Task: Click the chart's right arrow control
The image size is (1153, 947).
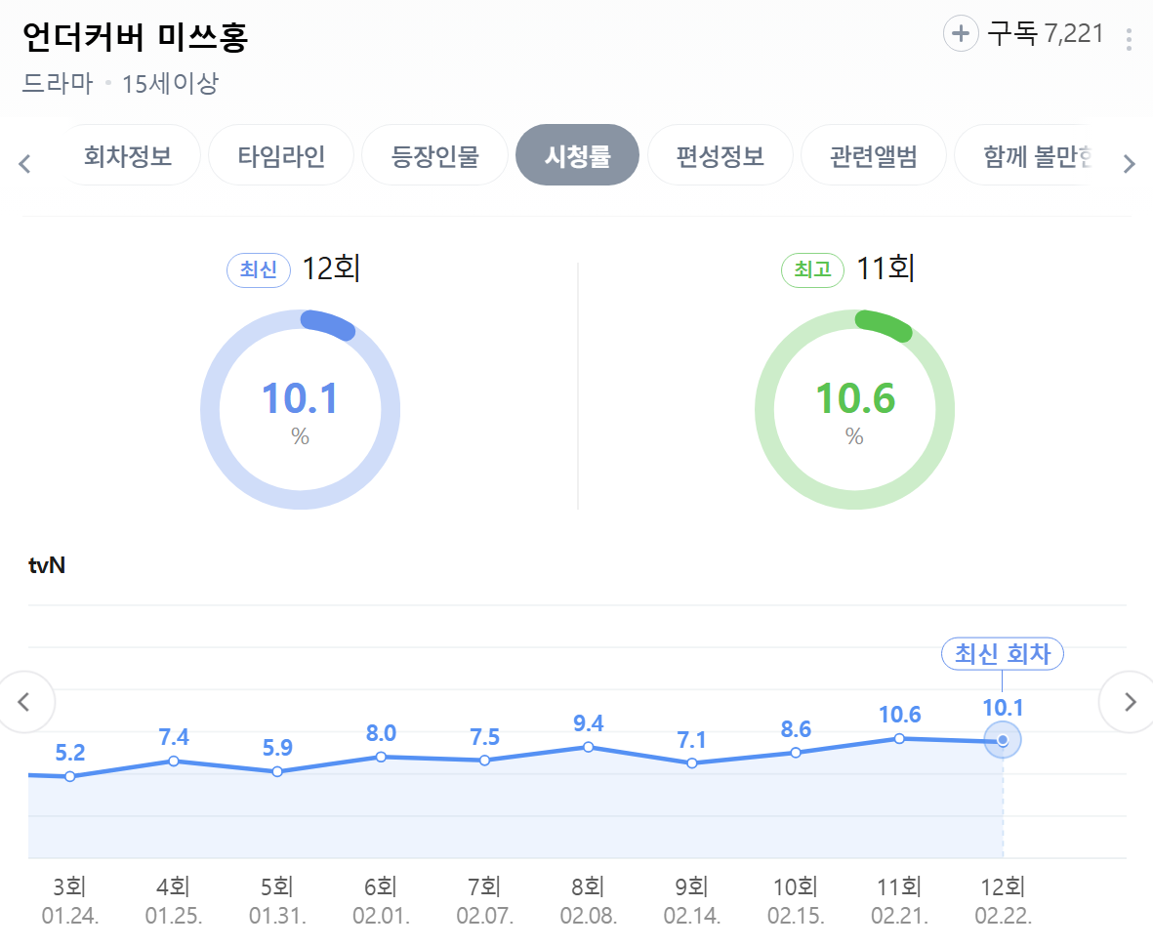Action: click(x=1130, y=702)
